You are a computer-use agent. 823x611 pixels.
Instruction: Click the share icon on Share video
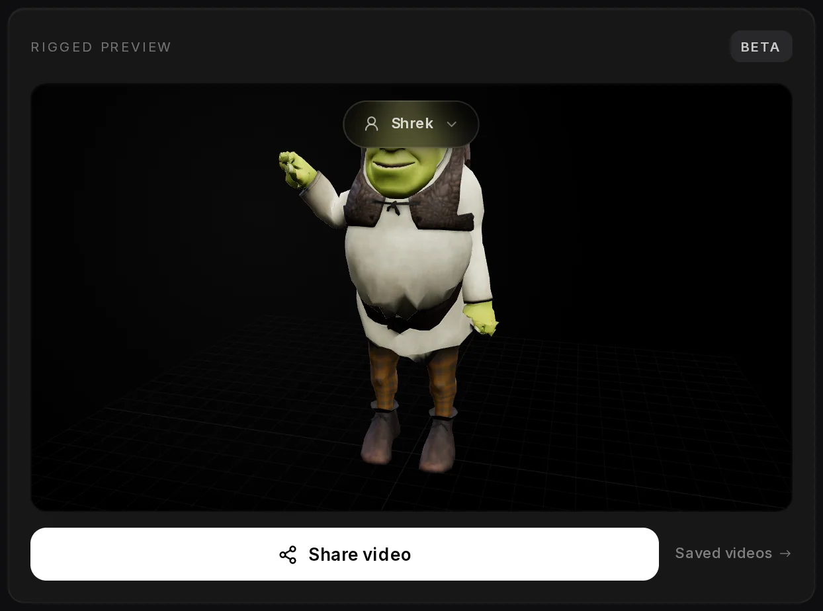click(x=288, y=555)
